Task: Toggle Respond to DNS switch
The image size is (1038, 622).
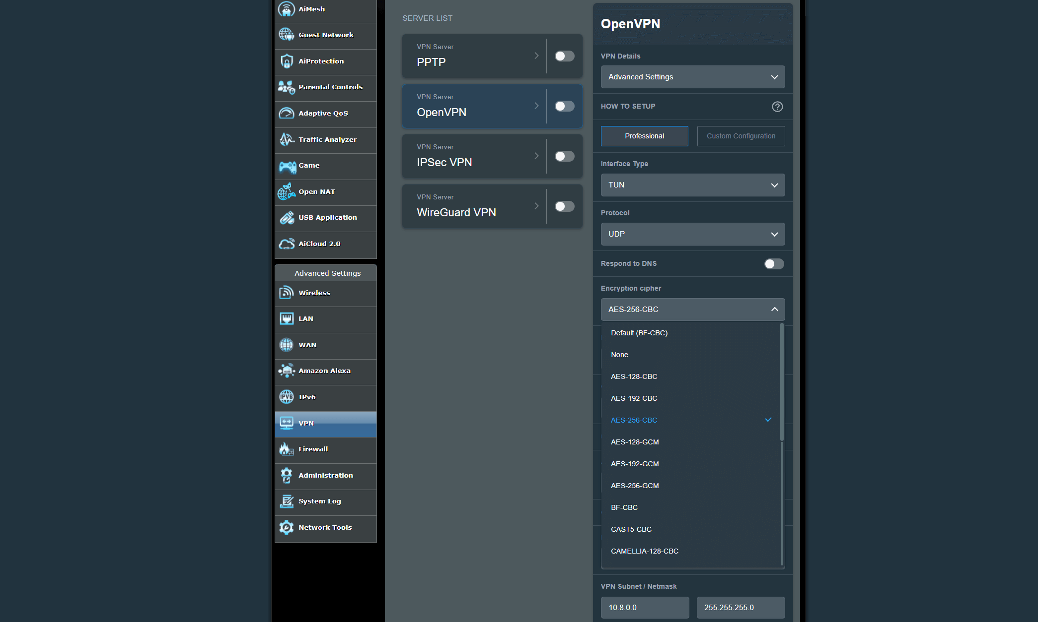Action: tap(774, 264)
